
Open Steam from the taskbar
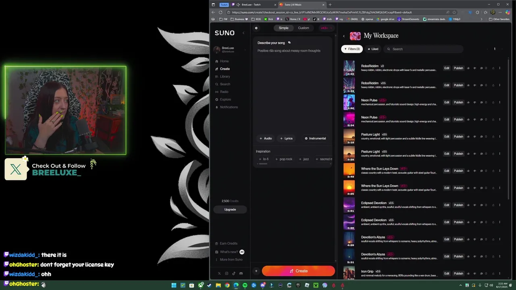tap(209, 285)
